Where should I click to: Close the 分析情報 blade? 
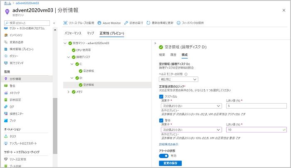tap(284, 10)
